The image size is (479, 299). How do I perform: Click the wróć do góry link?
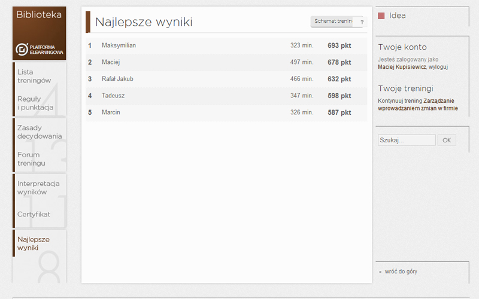click(x=401, y=271)
